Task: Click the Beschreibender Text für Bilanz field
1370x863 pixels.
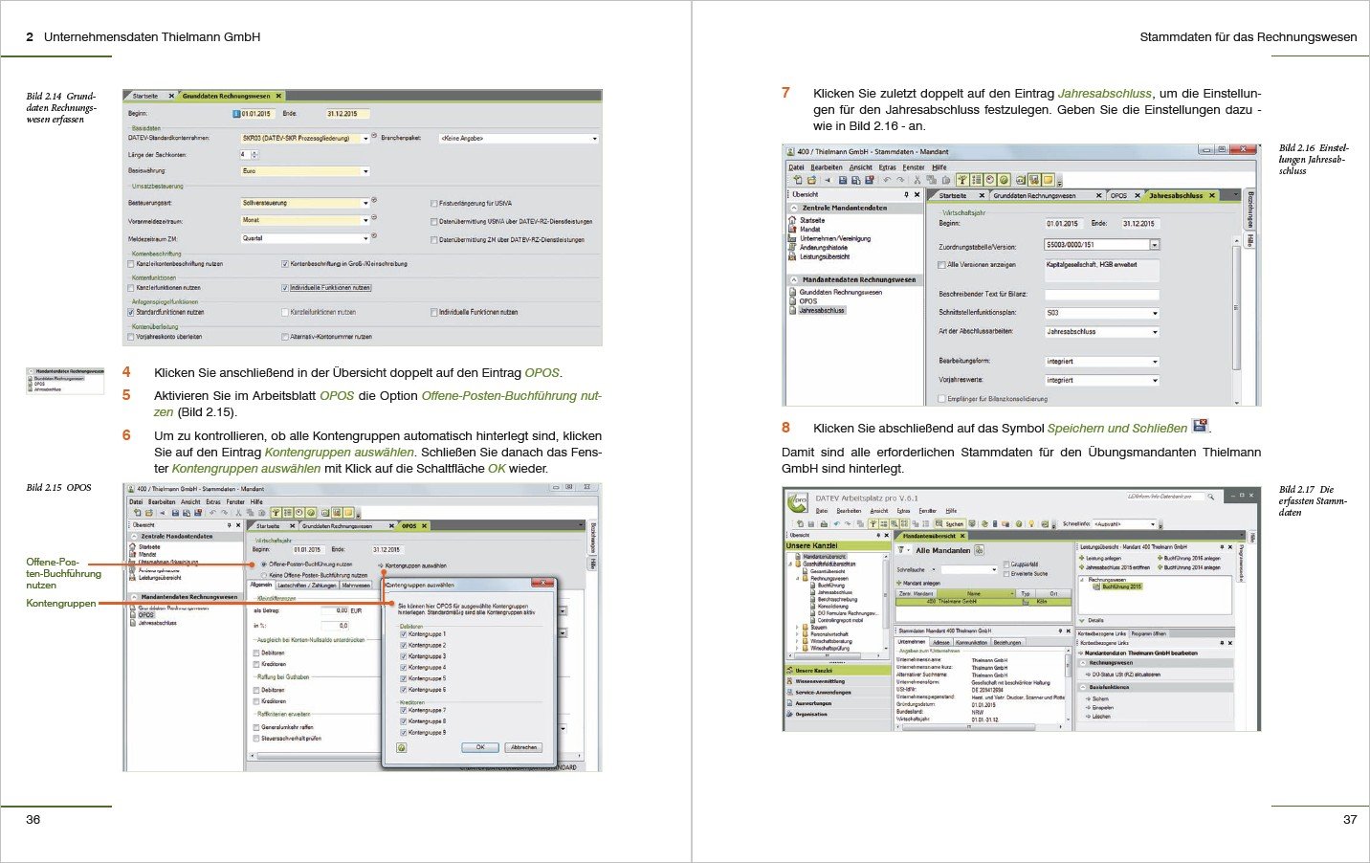Action: (x=1101, y=295)
